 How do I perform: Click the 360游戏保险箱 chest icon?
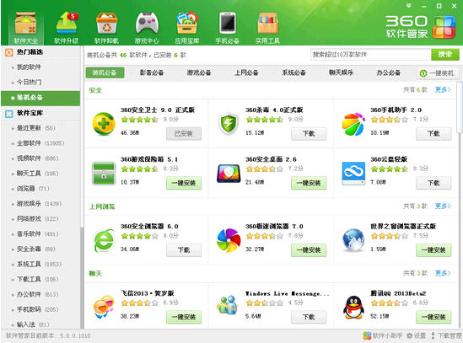[104, 174]
